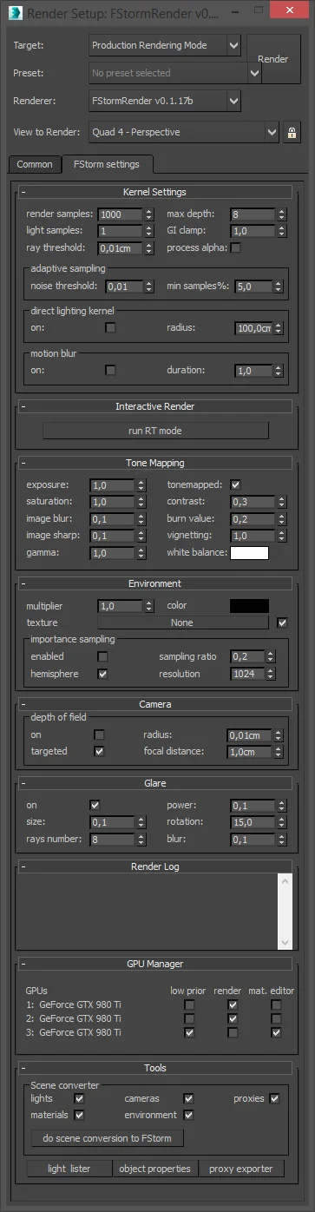This screenshot has width=315, height=1212.
Task: Click the Render Log scrollbar
Action: tap(285, 912)
